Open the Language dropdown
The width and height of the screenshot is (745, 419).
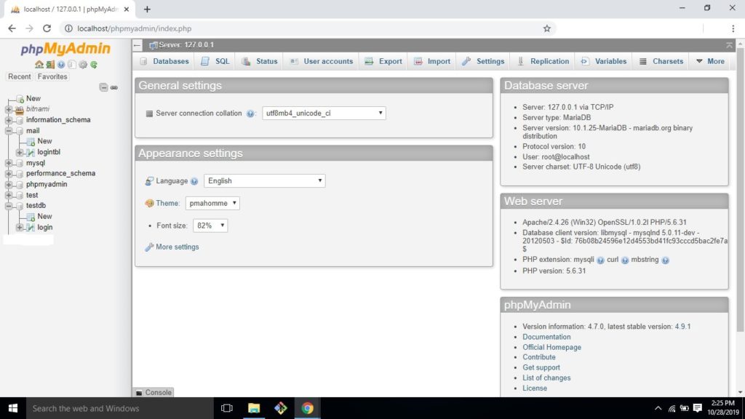265,180
